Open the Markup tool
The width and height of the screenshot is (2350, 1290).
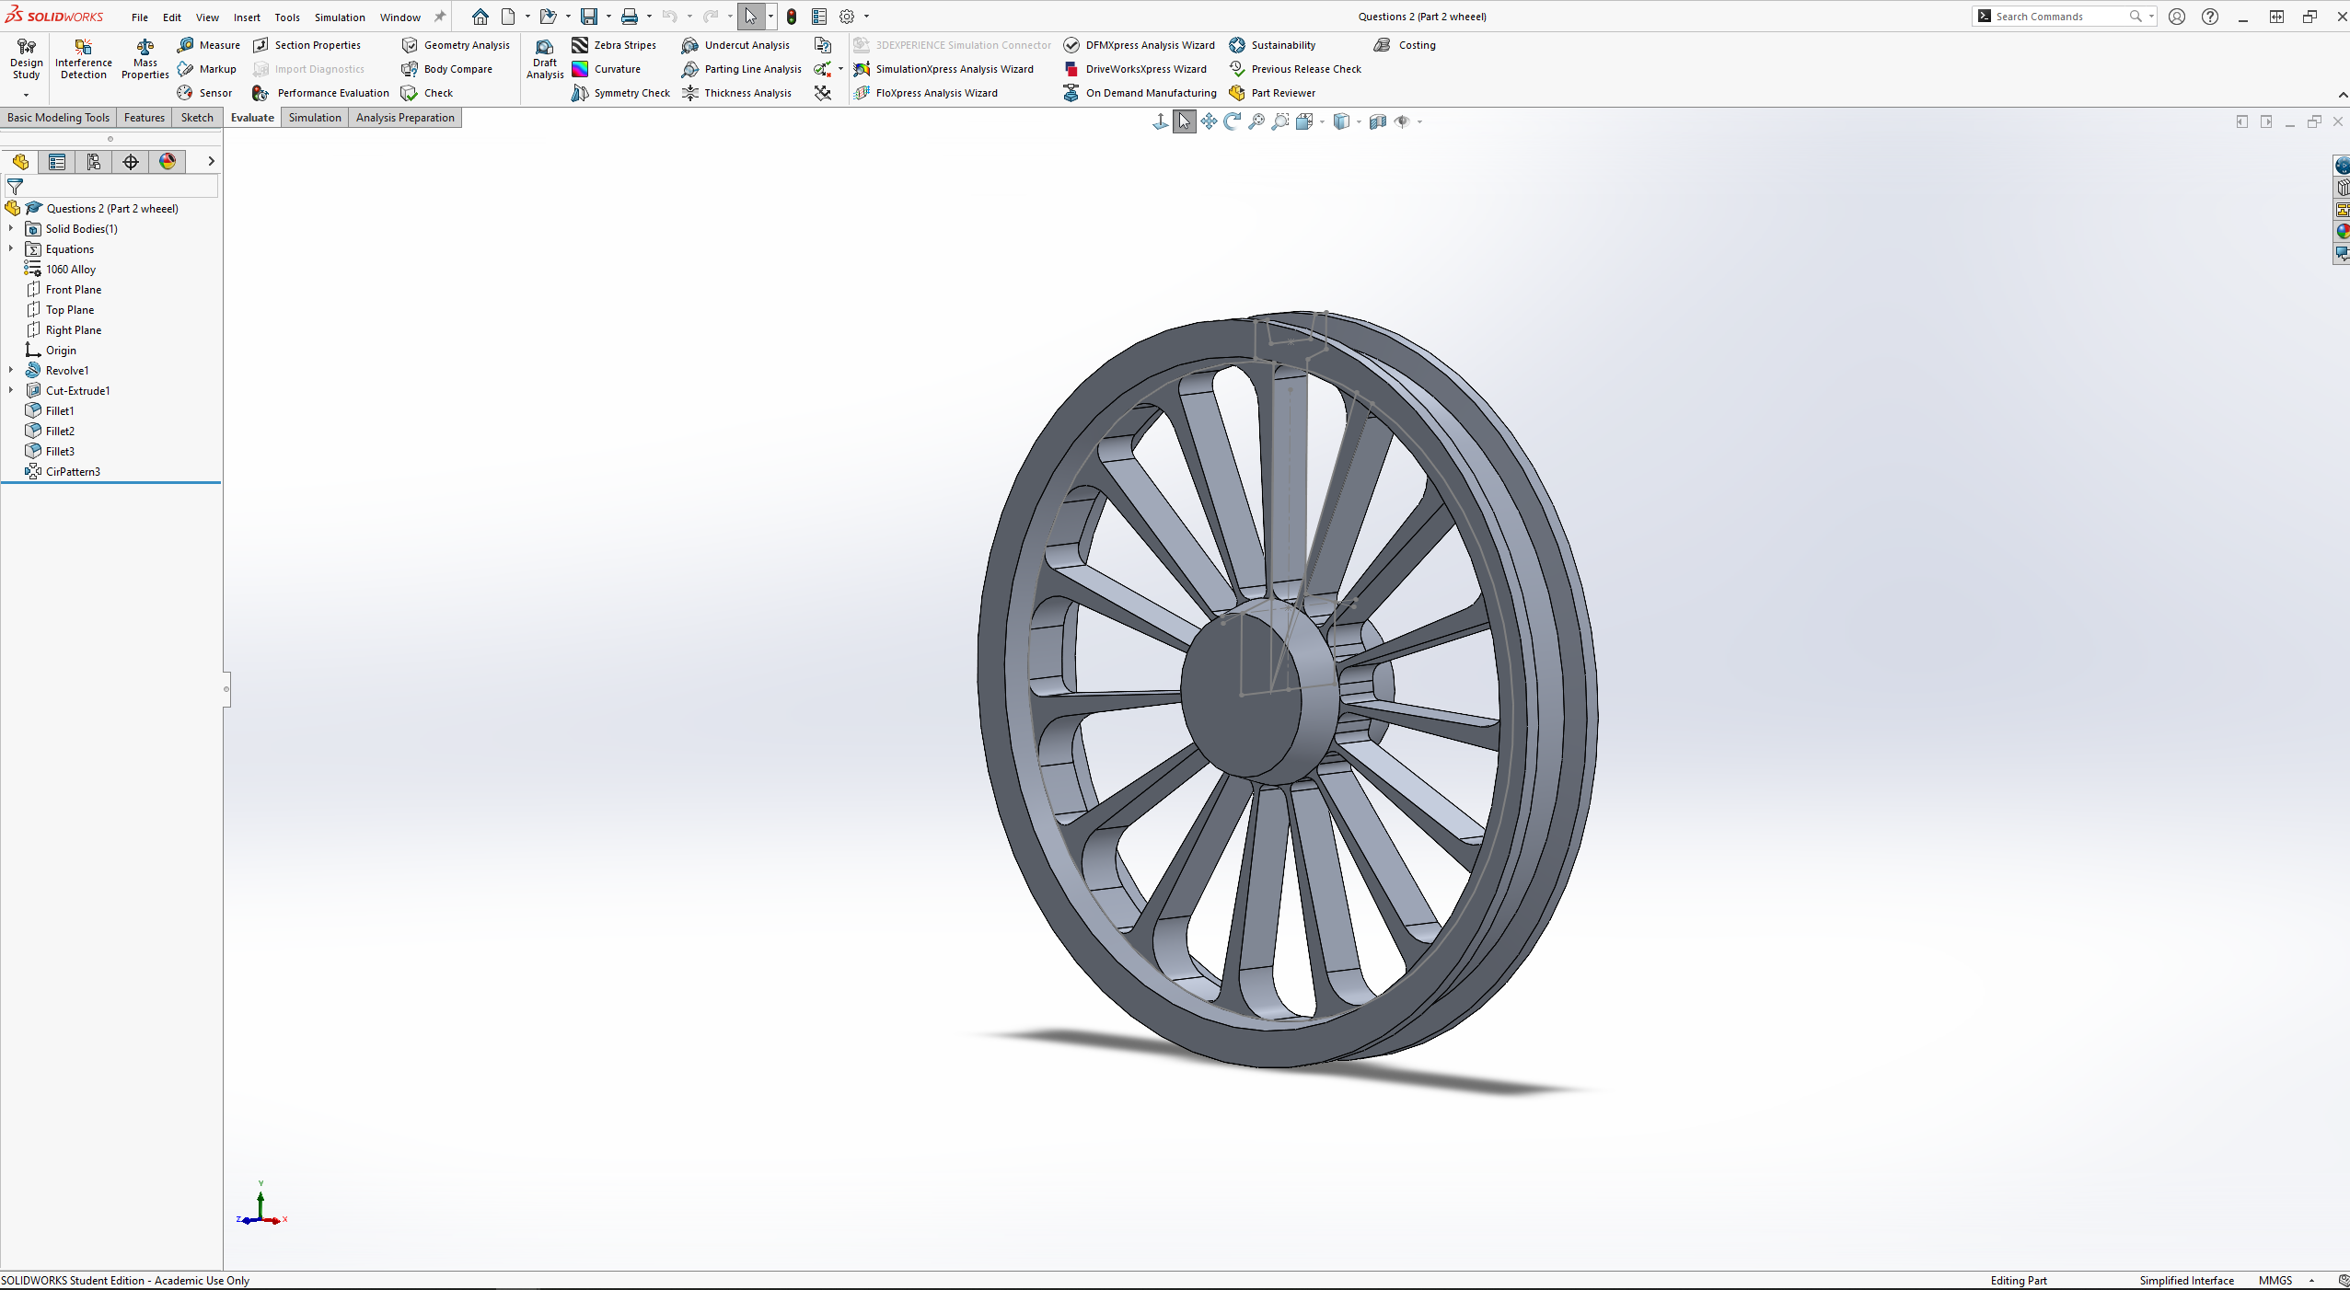coord(207,69)
